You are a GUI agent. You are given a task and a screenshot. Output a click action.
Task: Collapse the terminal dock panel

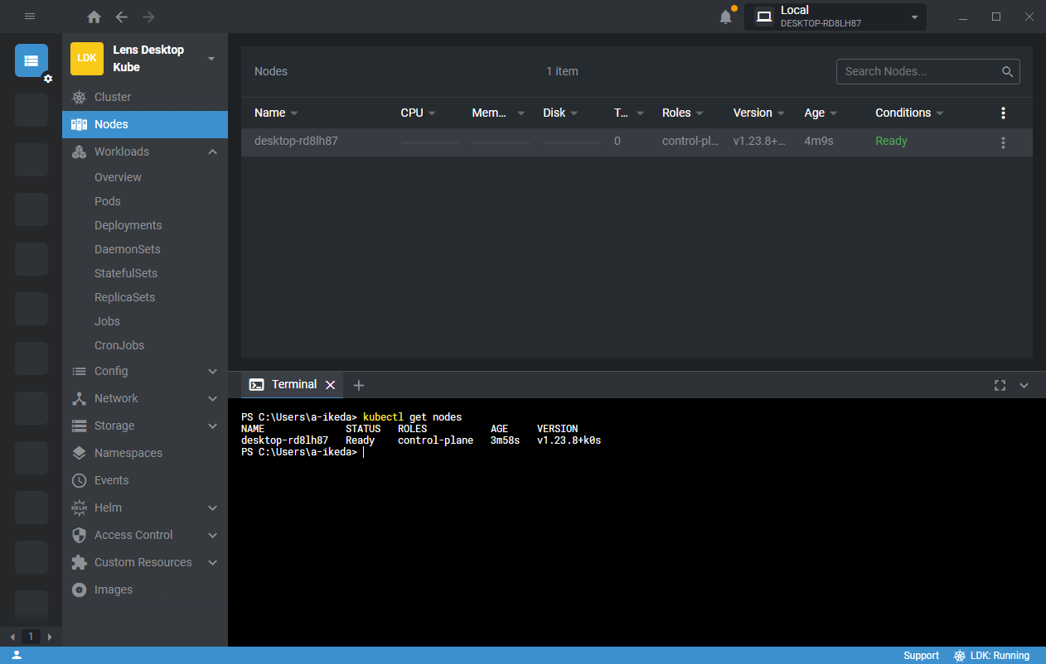click(1024, 385)
